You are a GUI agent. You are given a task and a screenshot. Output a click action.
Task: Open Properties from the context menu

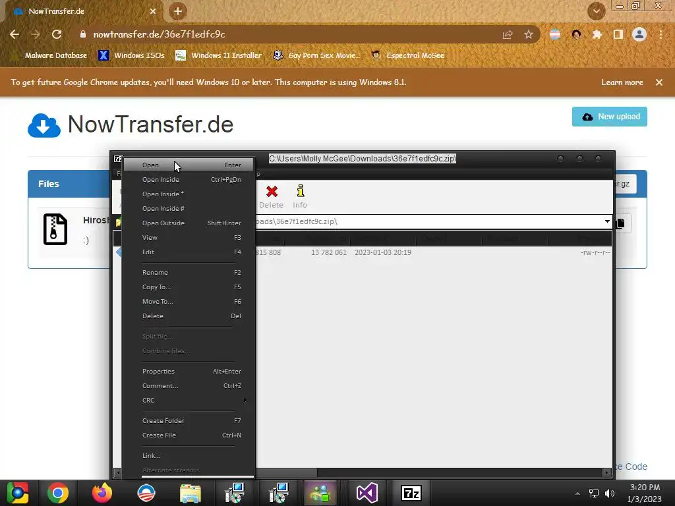[189, 372]
